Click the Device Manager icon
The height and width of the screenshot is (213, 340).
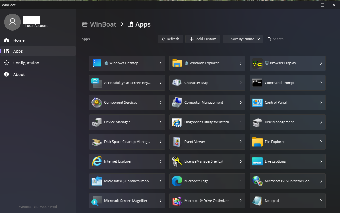97,122
